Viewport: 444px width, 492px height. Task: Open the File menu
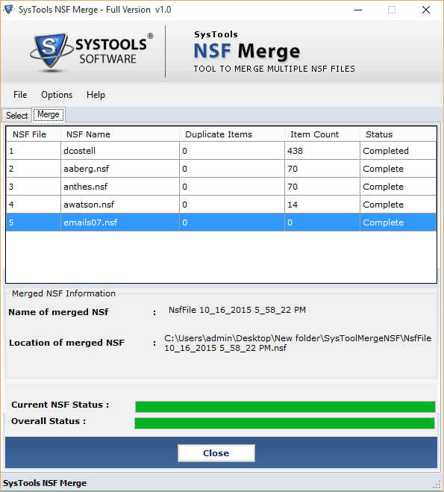pos(20,95)
